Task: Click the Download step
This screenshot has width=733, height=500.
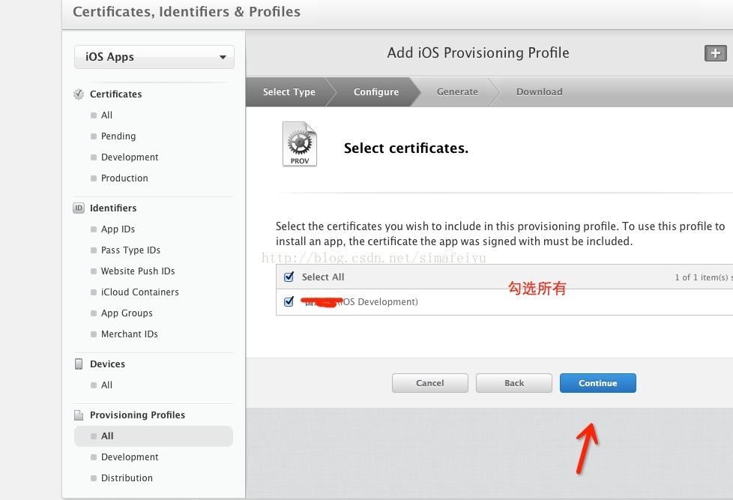Action: point(540,91)
